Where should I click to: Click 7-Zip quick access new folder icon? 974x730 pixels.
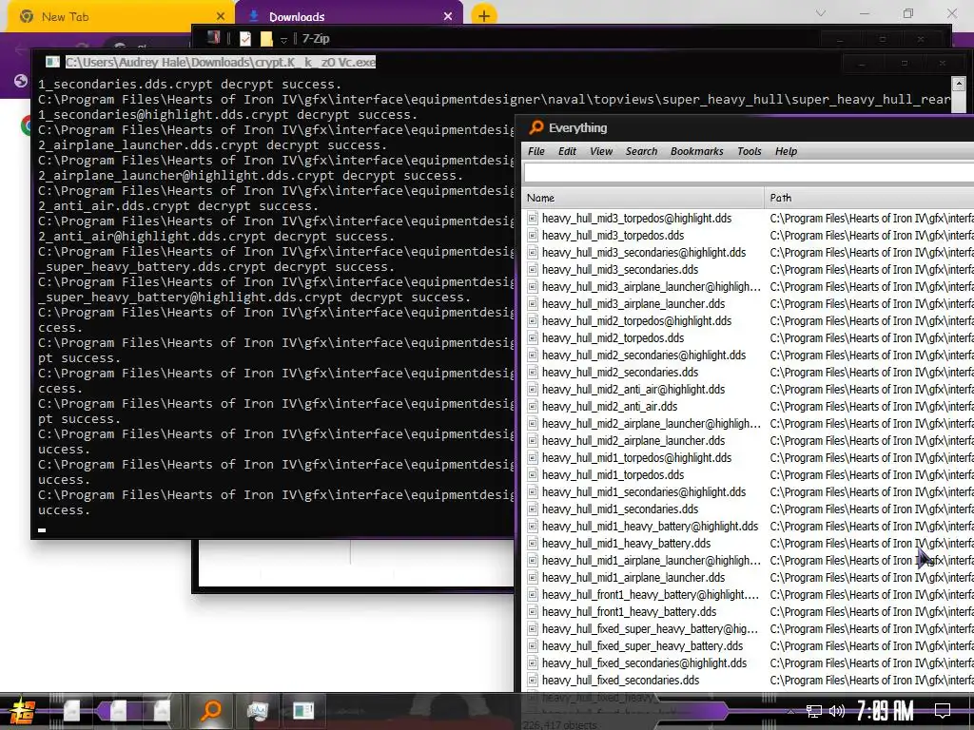(266, 39)
